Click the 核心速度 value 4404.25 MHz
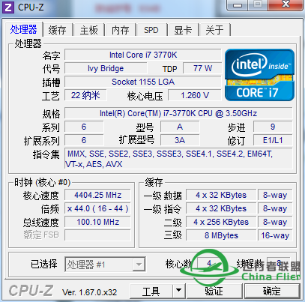The image size is (305, 302). [97, 195]
